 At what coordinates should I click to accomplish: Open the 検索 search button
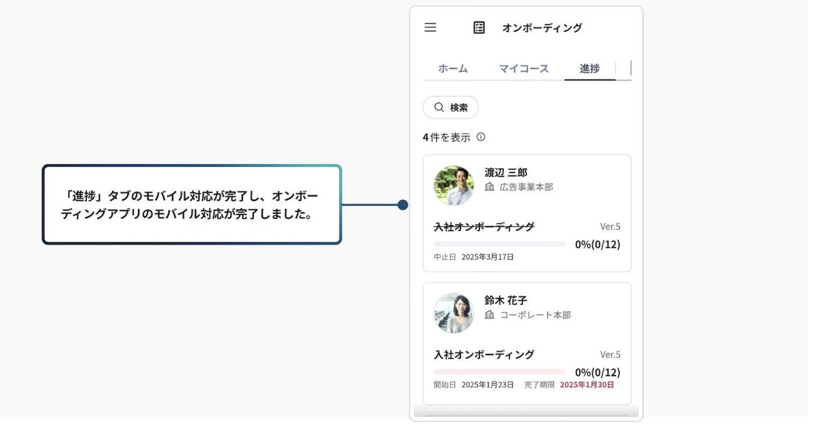451,107
